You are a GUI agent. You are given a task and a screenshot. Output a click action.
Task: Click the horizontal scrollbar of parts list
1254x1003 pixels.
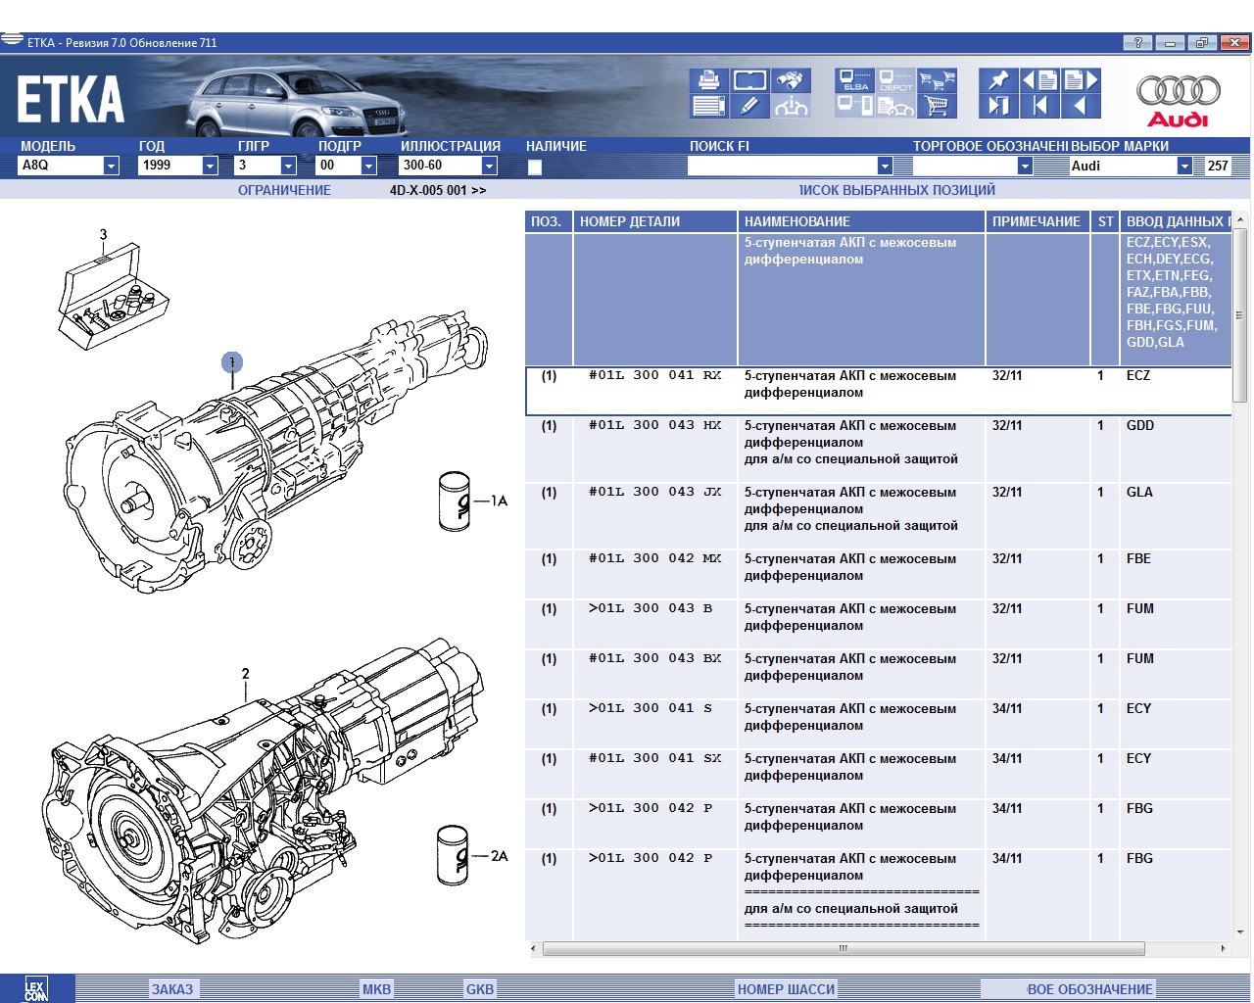point(843,948)
